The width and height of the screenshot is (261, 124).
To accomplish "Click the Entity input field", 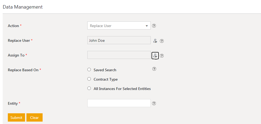I will click(x=119, y=103).
